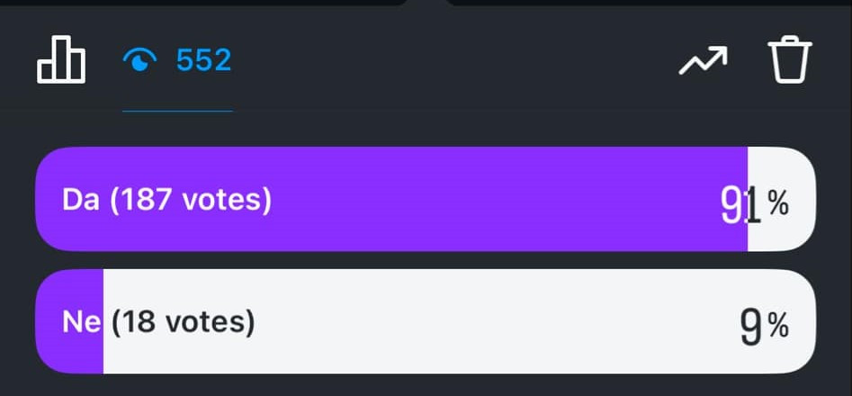This screenshot has height=396, width=852.
Task: Click the percent sign next to 9
Action: 778,327
